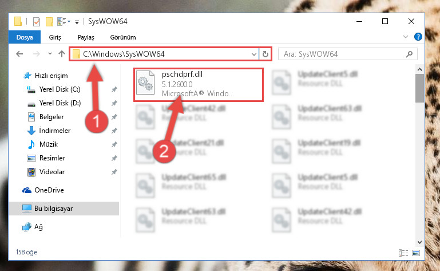This screenshot has width=440, height=271.
Task: Refresh the SysWOW64 folder view
Action: 265,54
